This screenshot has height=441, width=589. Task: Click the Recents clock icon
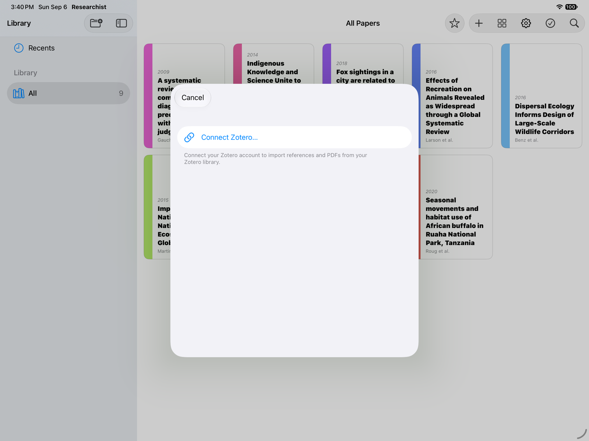(x=19, y=48)
